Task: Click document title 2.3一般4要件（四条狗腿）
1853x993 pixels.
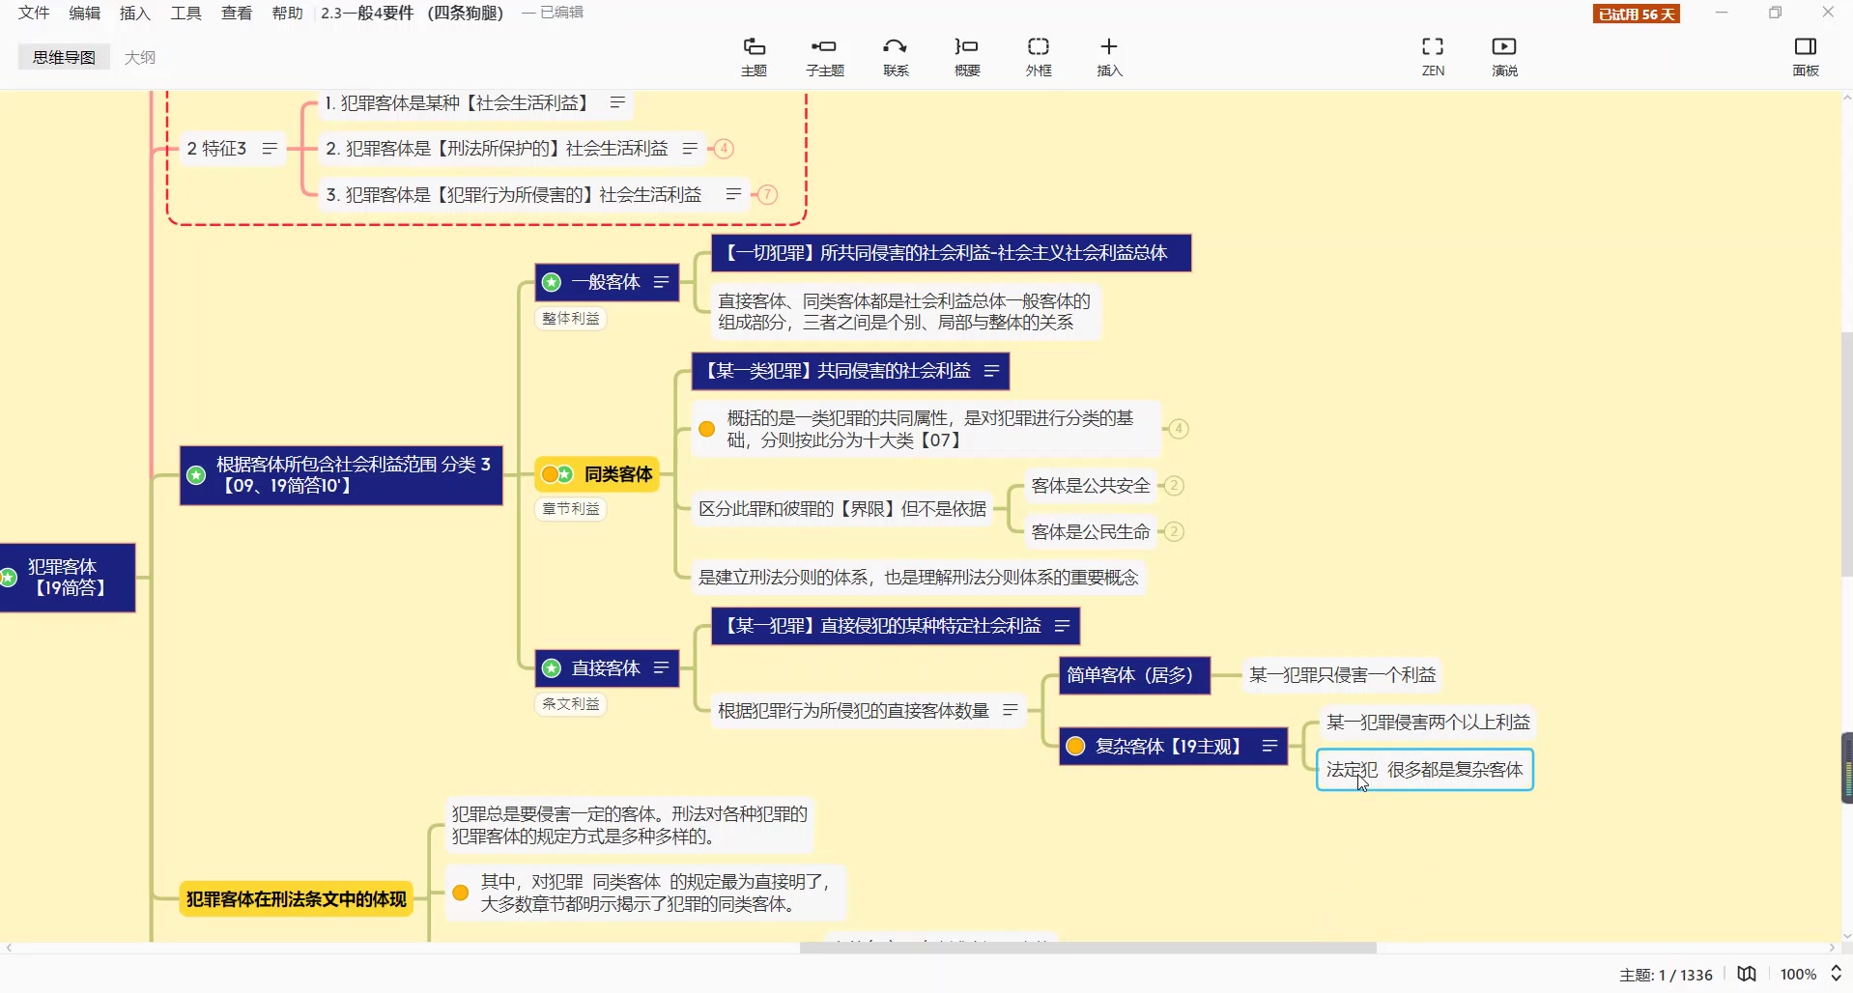Action: [413, 13]
